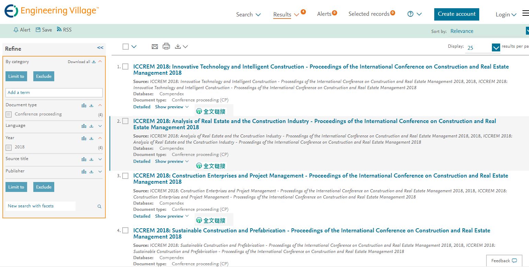Viewport: 529px width, 267px height.
Task: Expand the download options arrow
Action: [x=185, y=47]
